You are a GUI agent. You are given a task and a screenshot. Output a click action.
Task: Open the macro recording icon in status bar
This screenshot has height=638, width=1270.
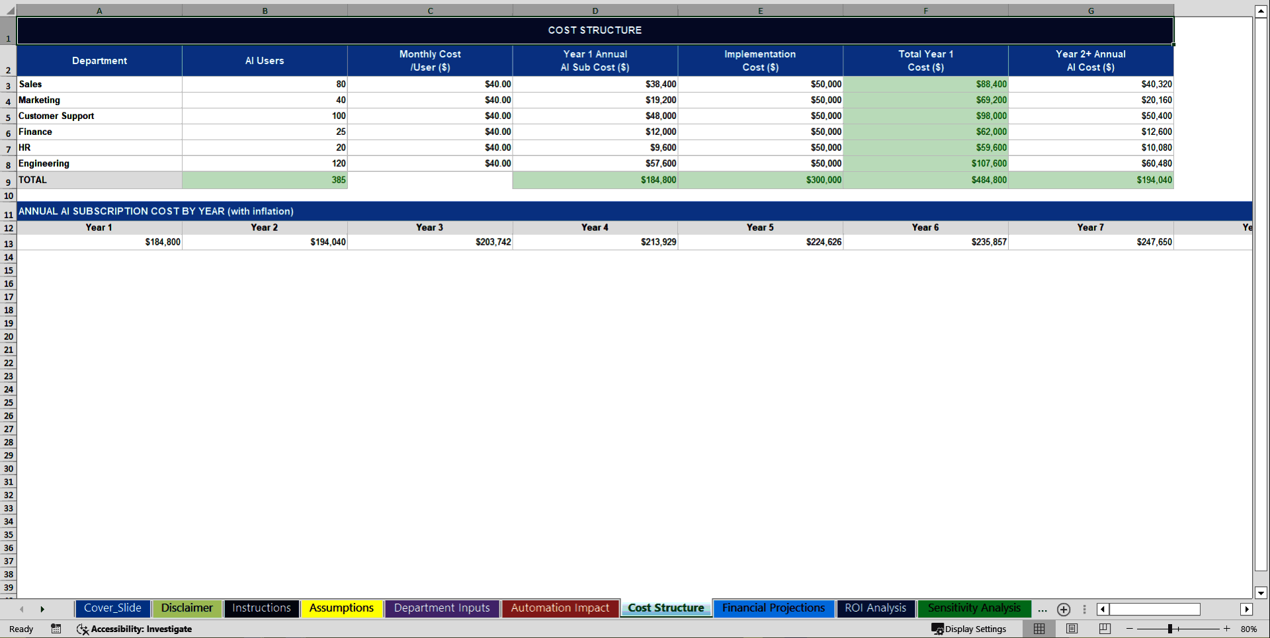[56, 629]
